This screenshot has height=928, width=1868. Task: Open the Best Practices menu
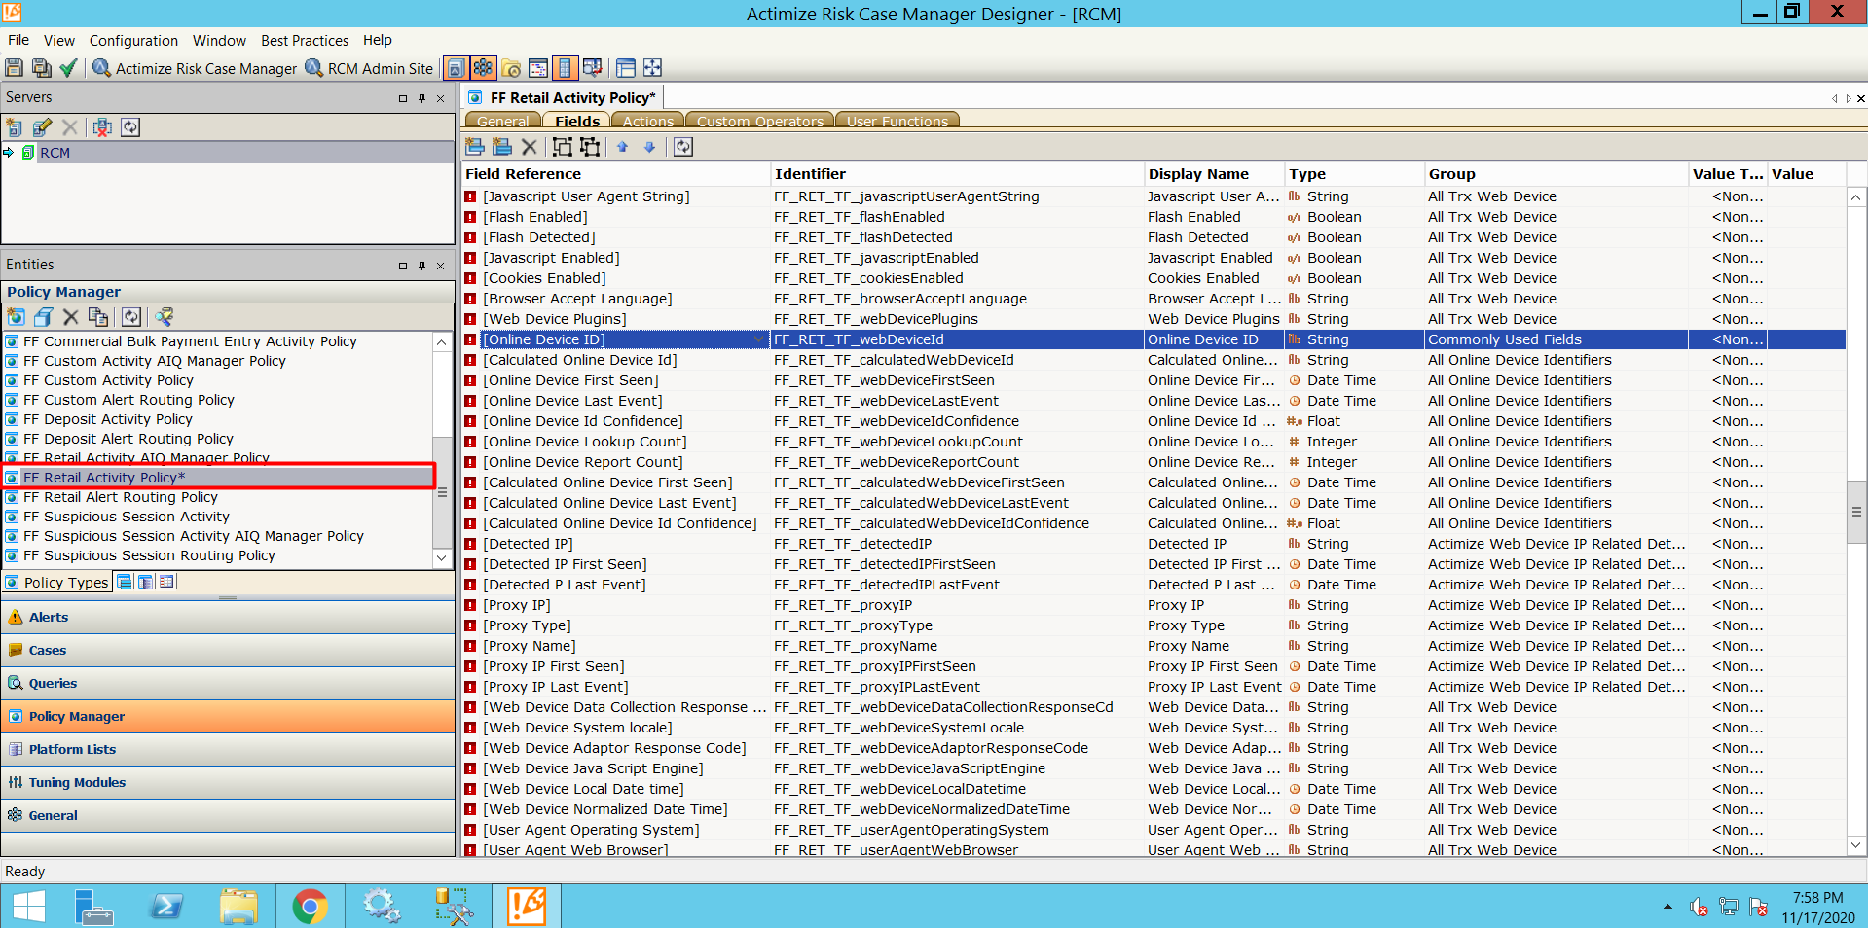[x=305, y=40]
